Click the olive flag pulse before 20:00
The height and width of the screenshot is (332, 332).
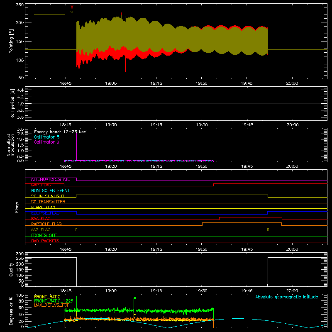268,229
